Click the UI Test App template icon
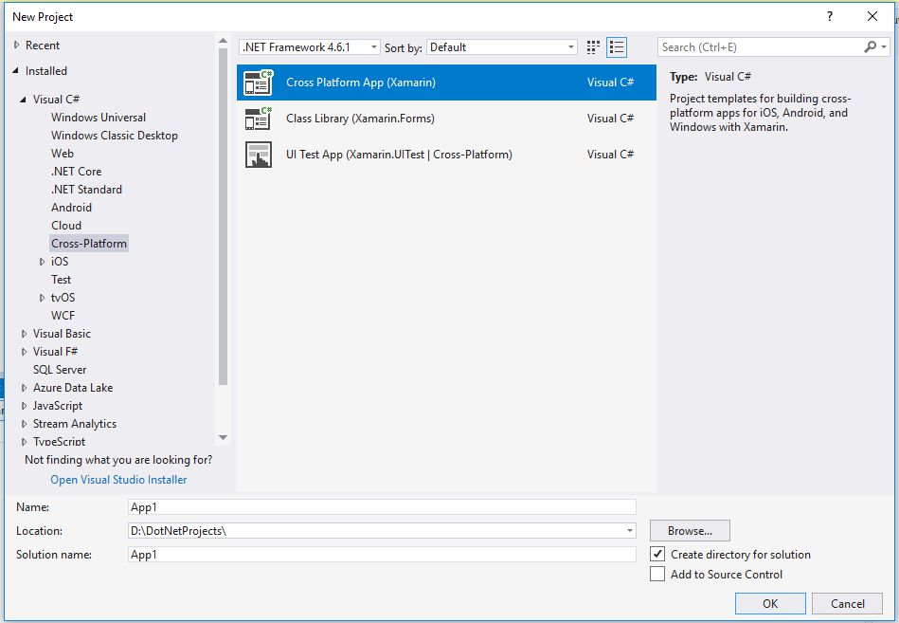This screenshot has height=623, width=899. click(258, 155)
